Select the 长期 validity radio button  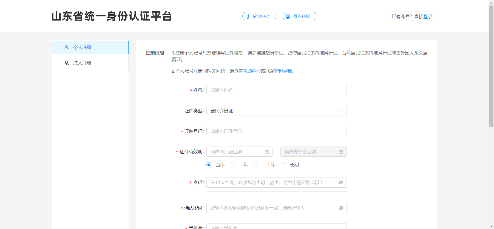point(283,165)
